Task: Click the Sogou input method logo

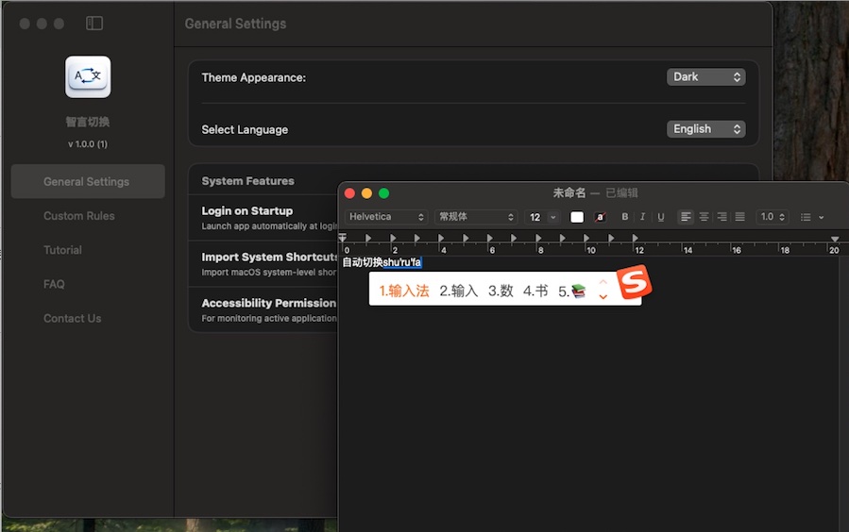Action: coord(634,284)
